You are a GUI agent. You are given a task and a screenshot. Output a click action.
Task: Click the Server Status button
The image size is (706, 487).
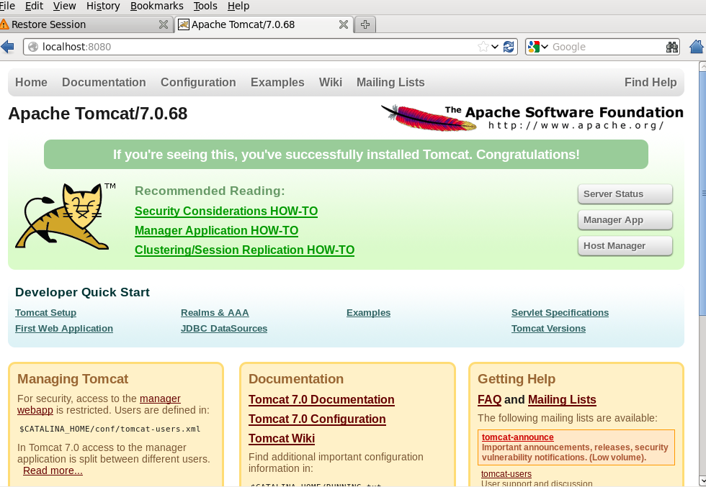(x=625, y=194)
